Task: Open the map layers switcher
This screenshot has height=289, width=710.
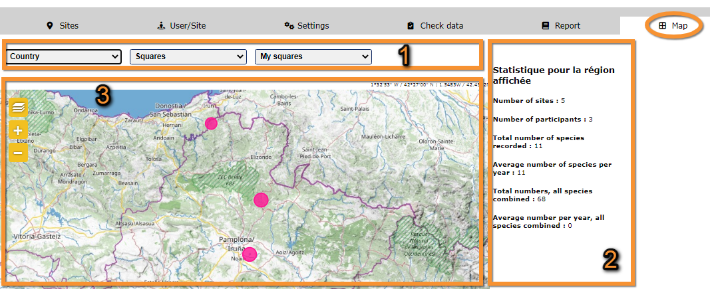Action: (19, 108)
